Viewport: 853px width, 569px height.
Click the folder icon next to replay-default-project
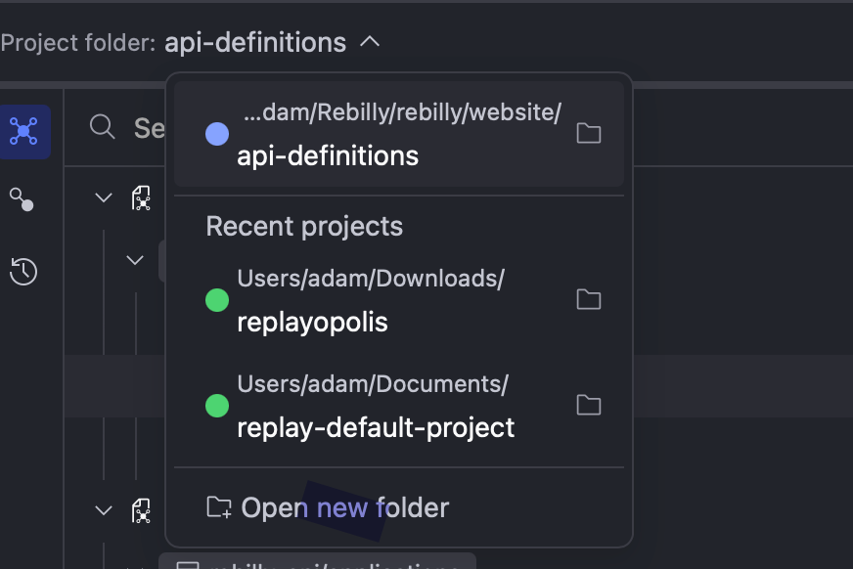coord(588,405)
